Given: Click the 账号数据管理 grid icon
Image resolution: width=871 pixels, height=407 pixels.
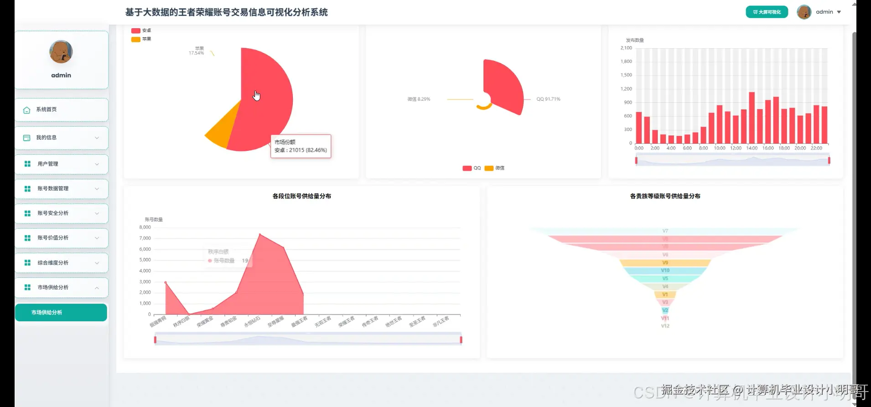Looking at the screenshot, I should point(27,188).
